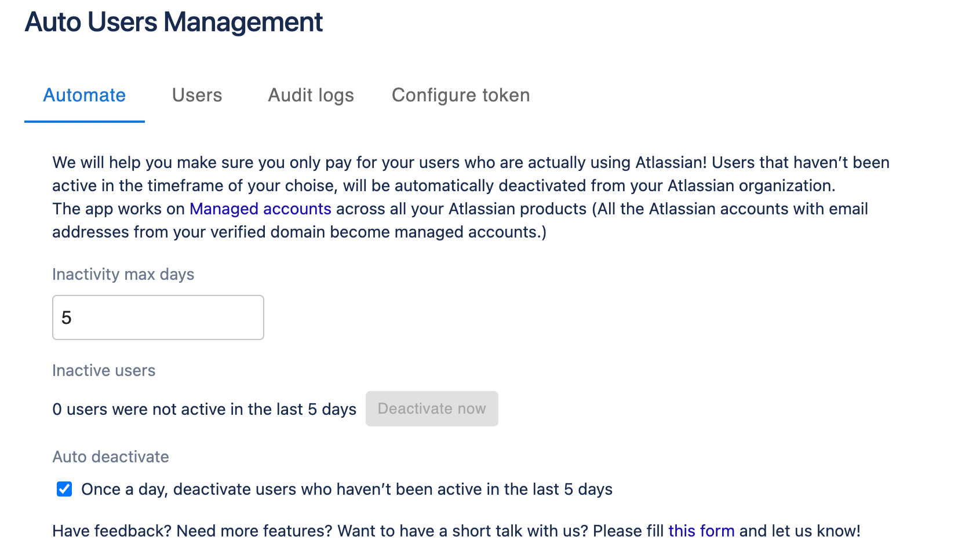Click inside the Inactivity max days field
969x551 pixels.
click(158, 317)
